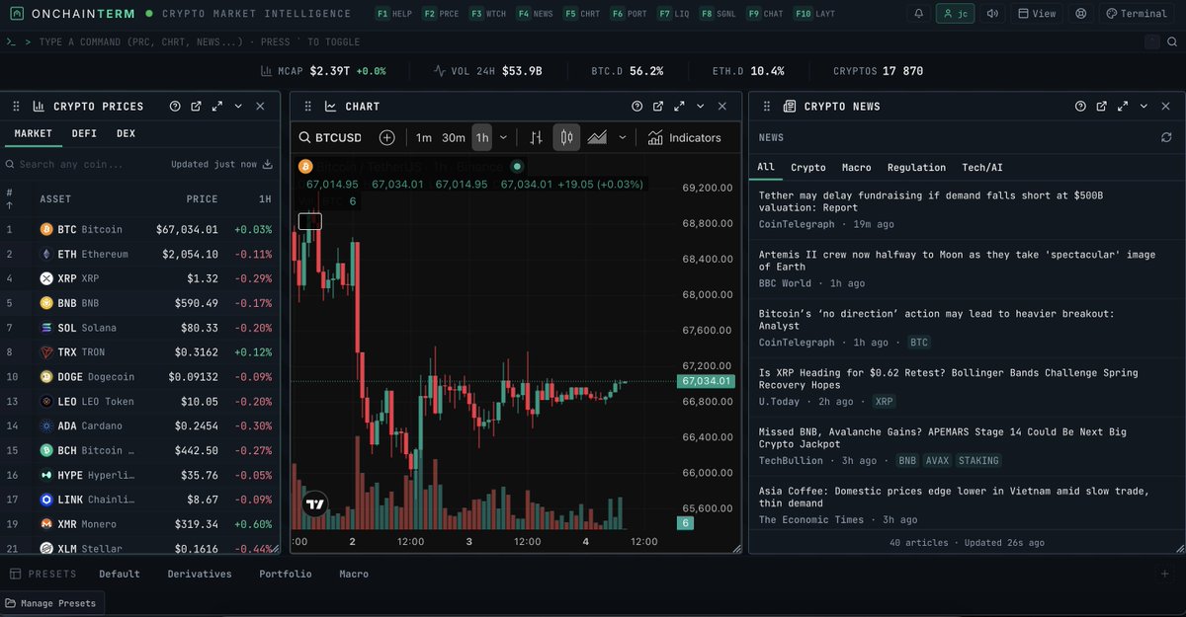1186x617 pixels.
Task: Click the ONCHAINTERM logo
Action: pos(70,14)
